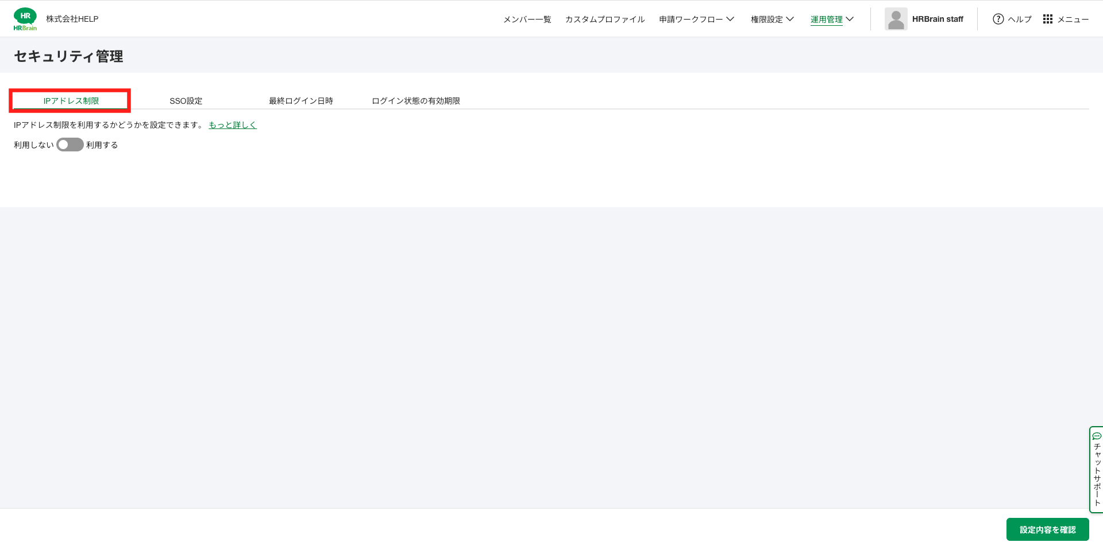1103x550 pixels.
Task: Open the chat support side widget
Action: coord(1096,469)
